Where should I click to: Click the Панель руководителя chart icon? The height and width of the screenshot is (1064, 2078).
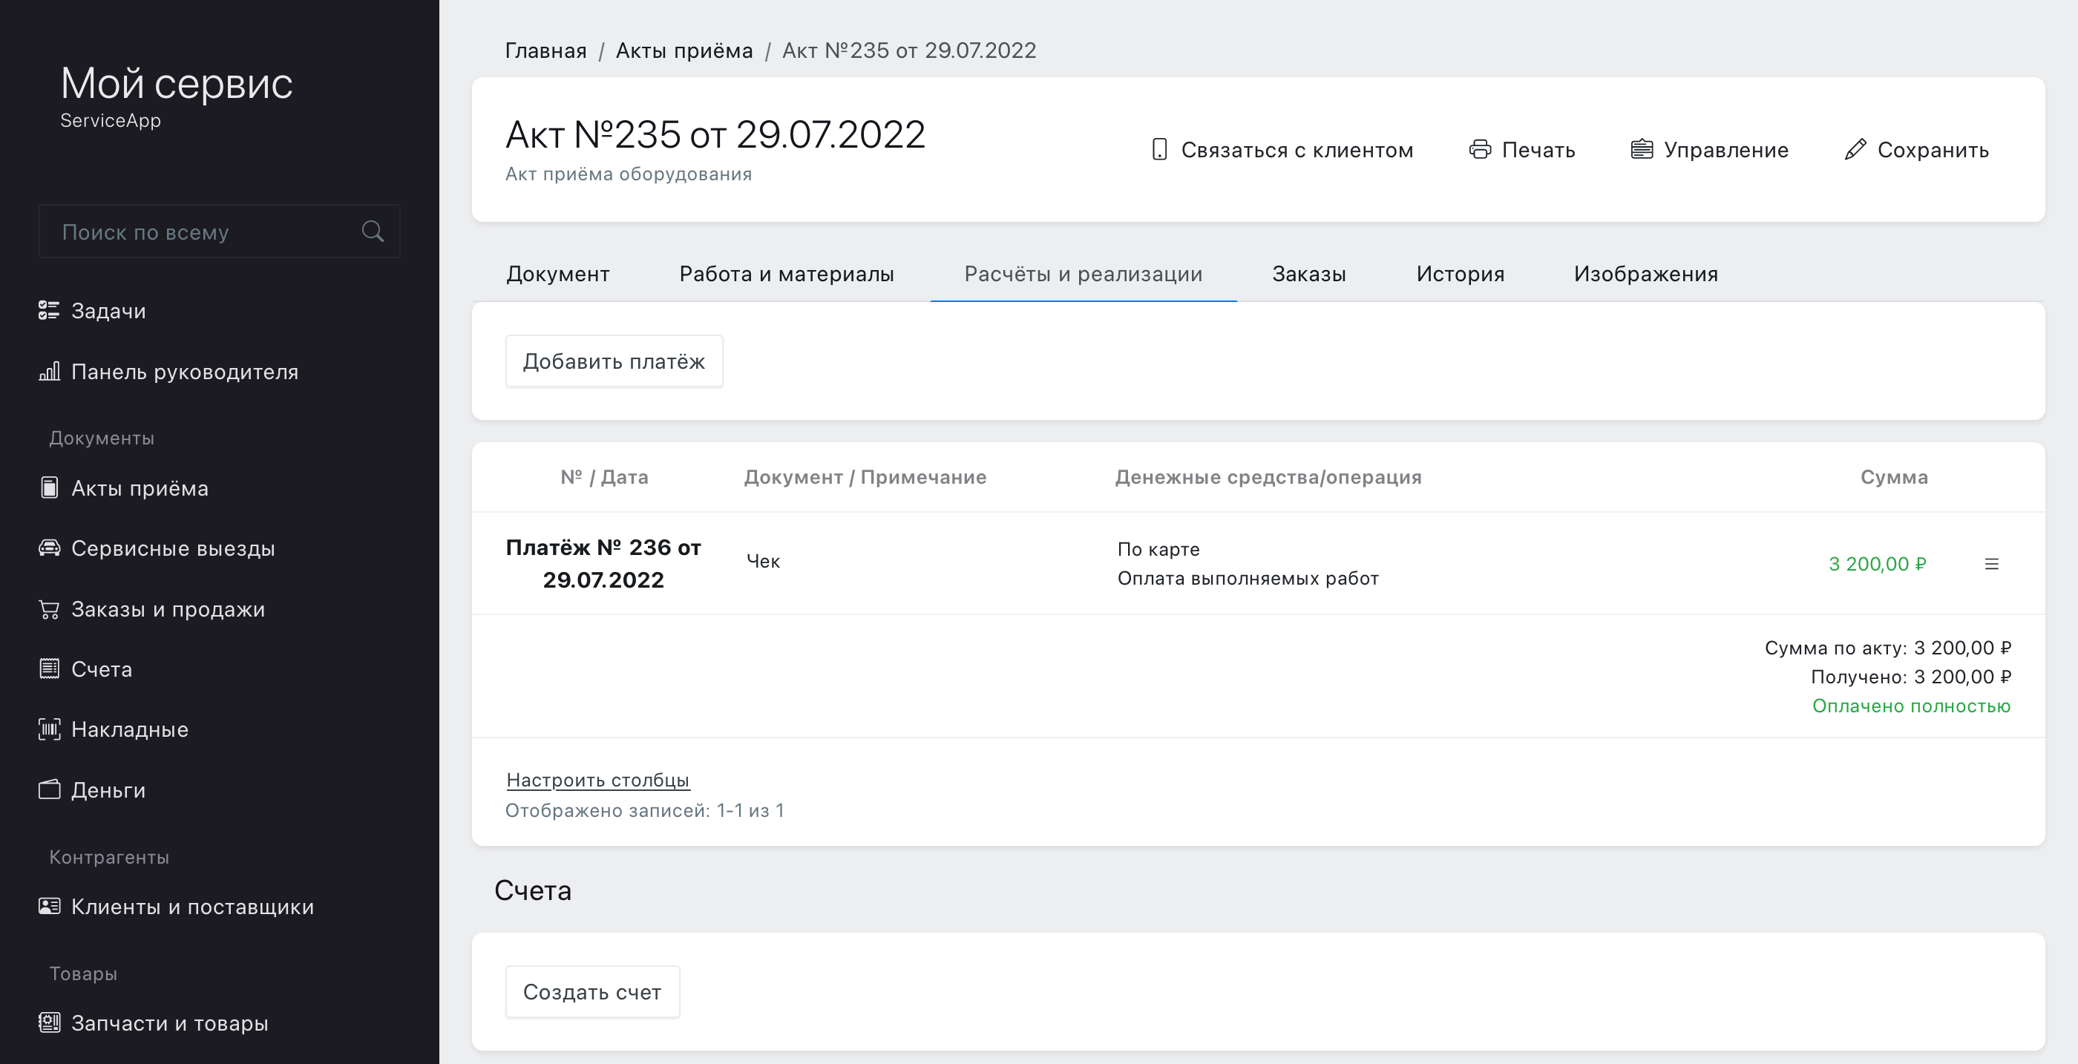click(x=49, y=372)
